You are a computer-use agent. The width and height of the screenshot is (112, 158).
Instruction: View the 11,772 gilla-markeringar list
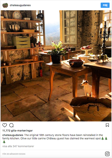coord(18,131)
